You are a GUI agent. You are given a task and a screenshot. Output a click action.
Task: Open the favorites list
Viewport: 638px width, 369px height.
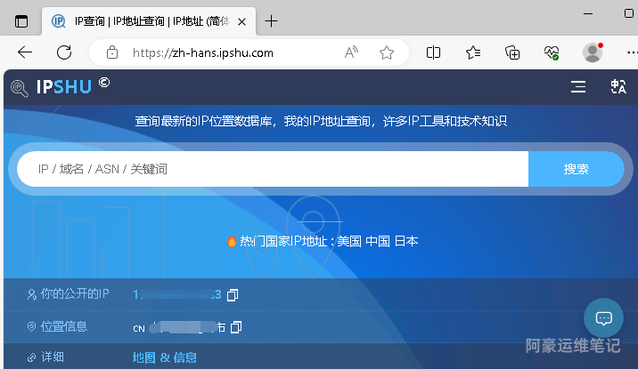click(473, 52)
